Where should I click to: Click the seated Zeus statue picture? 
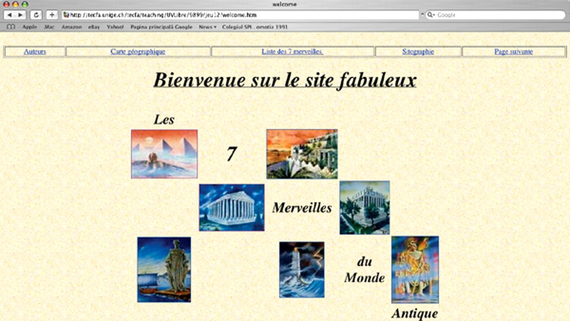(x=415, y=270)
